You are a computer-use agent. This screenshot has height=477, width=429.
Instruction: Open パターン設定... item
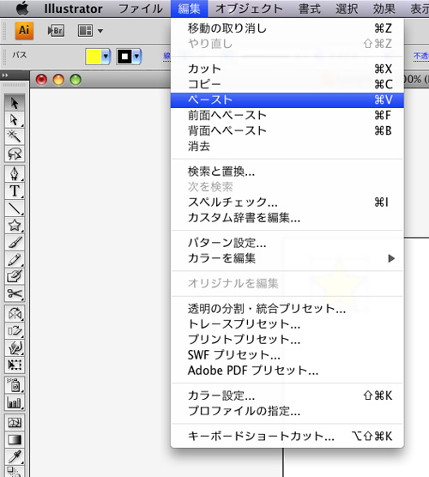287,243
